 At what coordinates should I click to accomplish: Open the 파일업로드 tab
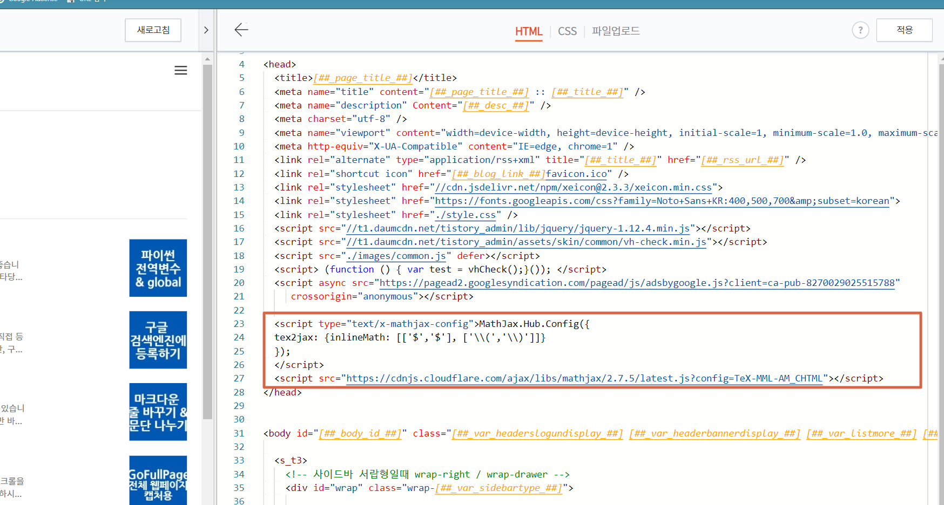pos(616,31)
